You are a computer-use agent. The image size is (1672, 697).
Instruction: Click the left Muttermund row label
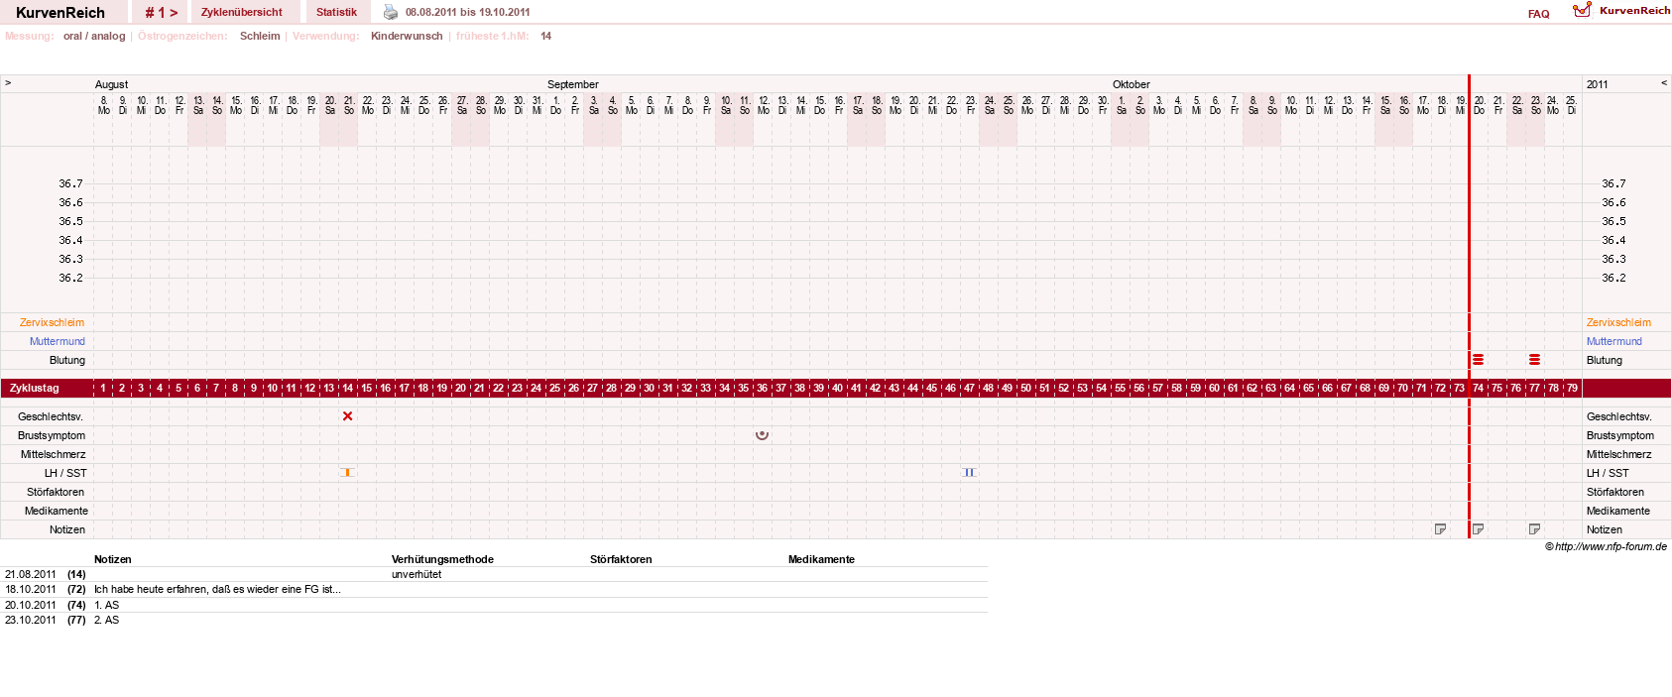click(58, 341)
